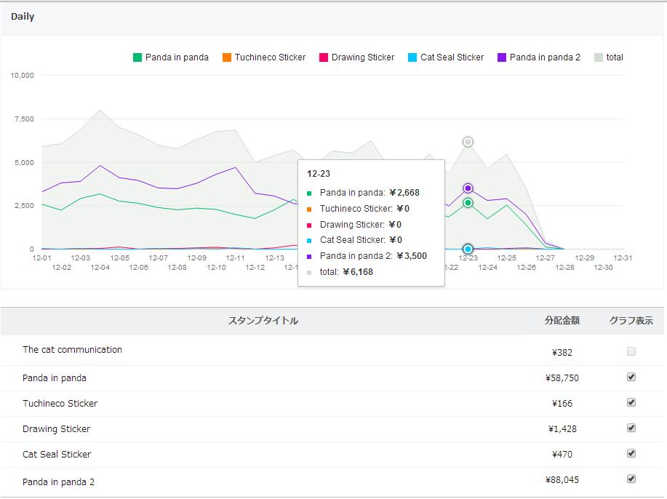Enable graph display for The cat communication
667x499 pixels.
point(631,351)
